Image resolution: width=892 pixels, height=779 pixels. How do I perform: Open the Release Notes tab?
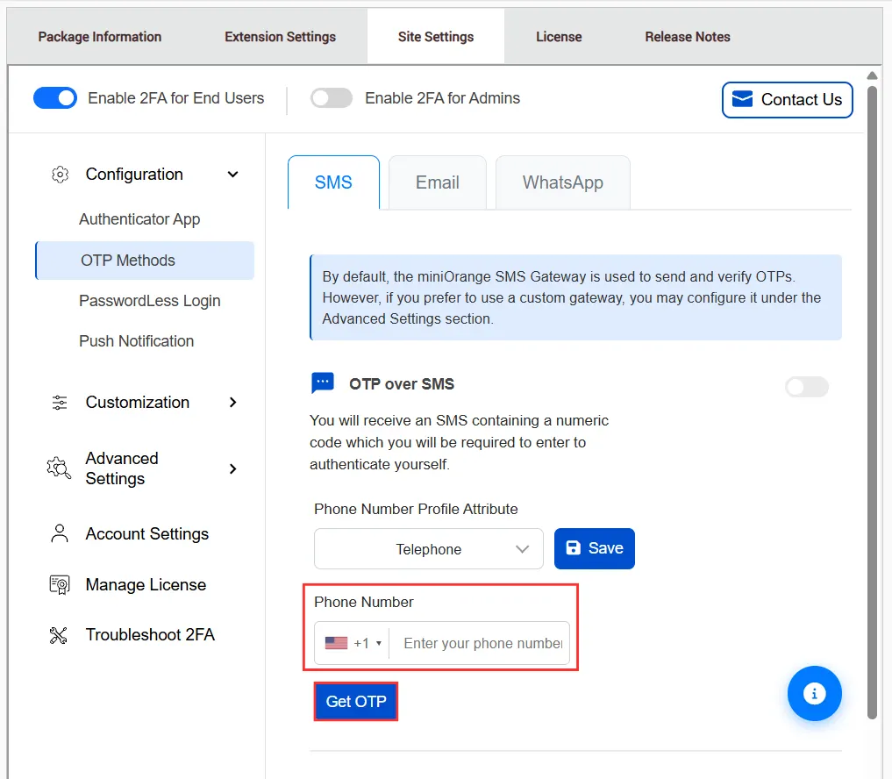(x=687, y=36)
